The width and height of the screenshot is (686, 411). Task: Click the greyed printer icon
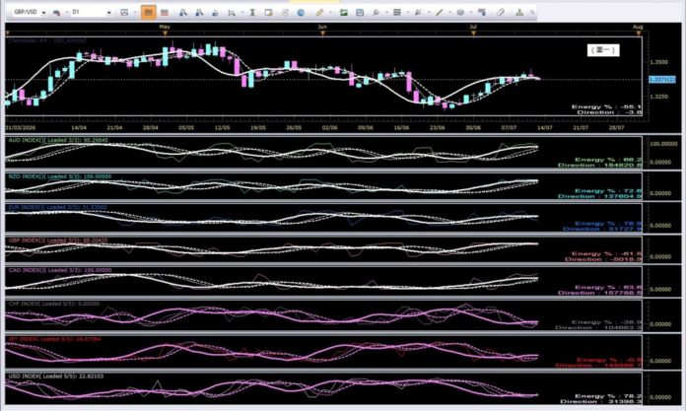tap(285, 13)
